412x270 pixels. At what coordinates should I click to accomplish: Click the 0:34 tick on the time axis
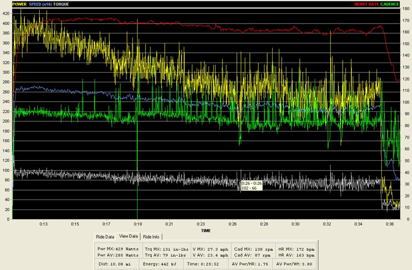pos(358,224)
